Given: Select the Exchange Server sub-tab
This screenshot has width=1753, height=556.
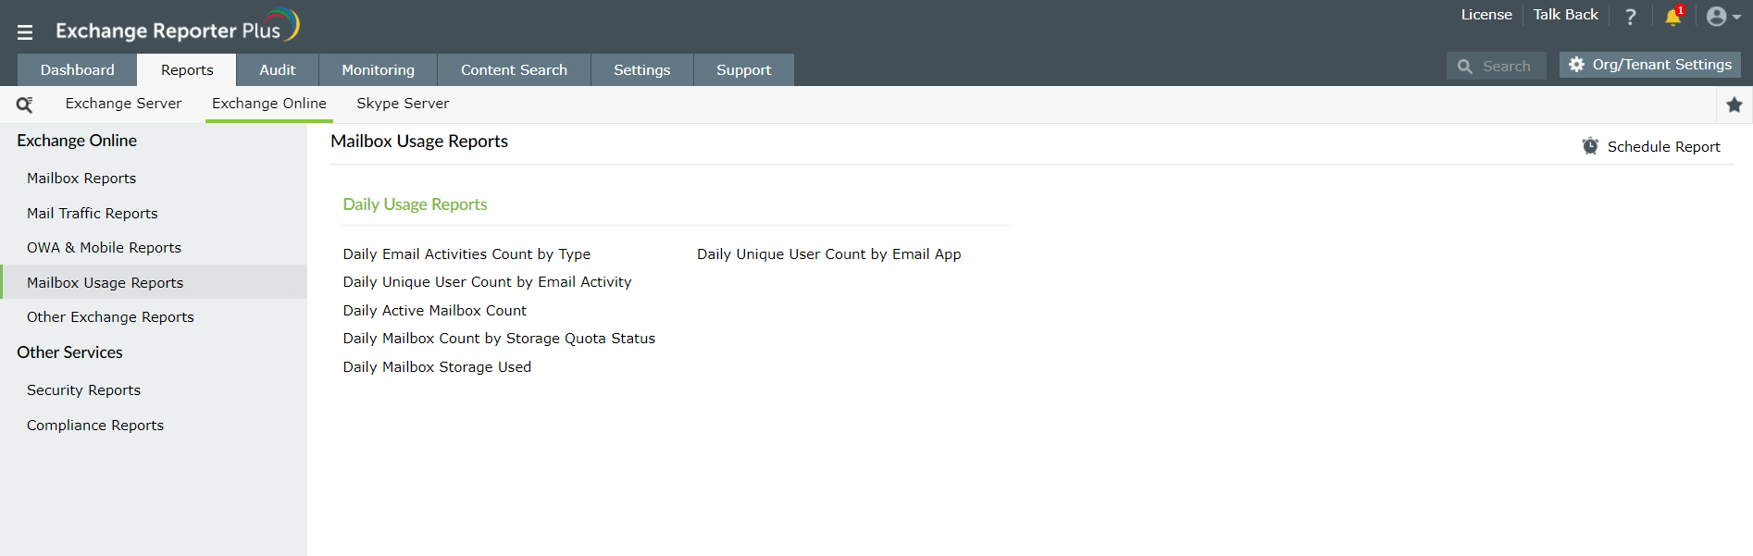Looking at the screenshot, I should pyautogui.click(x=123, y=104).
